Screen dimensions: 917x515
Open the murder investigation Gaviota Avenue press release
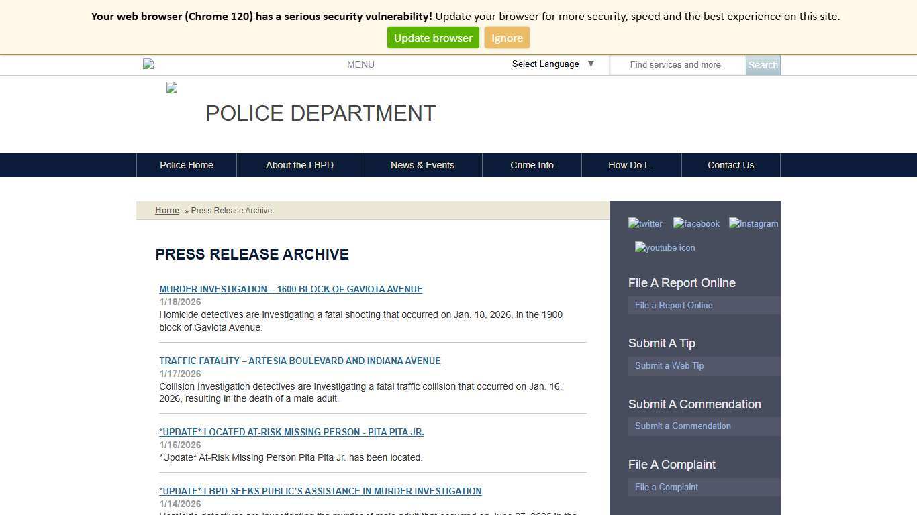point(291,289)
